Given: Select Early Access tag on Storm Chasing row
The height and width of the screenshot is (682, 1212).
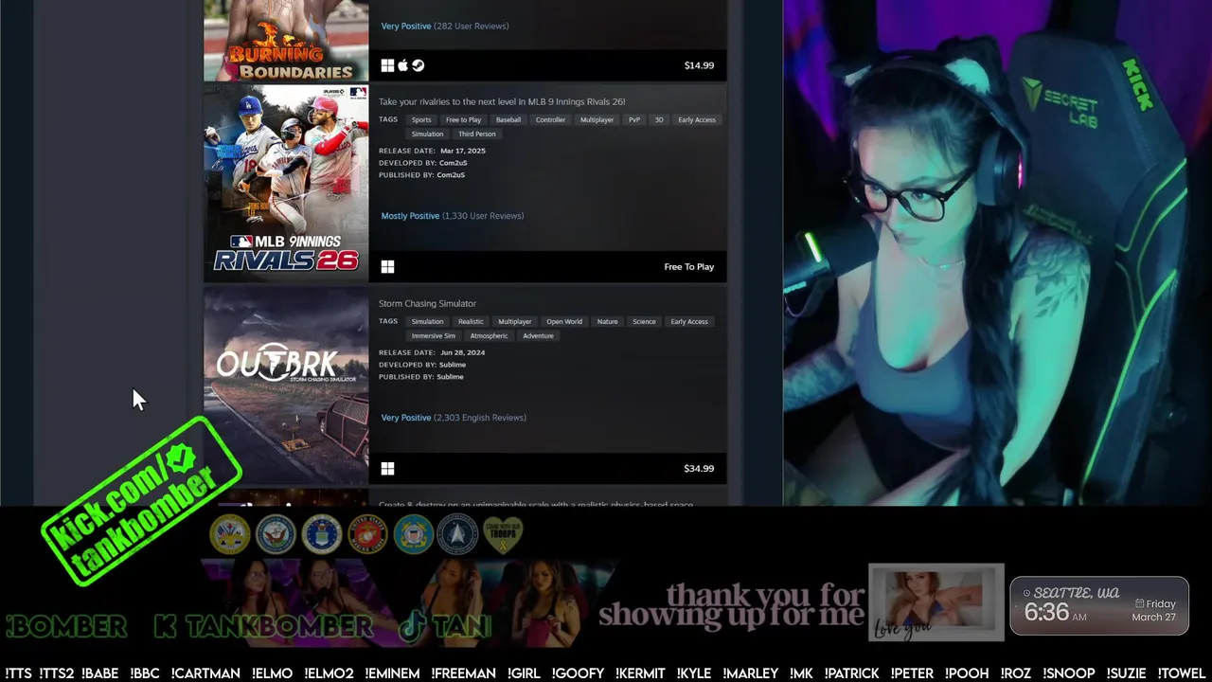Looking at the screenshot, I should click(689, 322).
